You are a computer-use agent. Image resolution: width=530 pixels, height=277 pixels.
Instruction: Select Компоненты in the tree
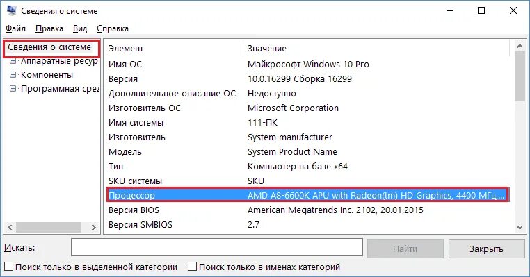tap(47, 74)
